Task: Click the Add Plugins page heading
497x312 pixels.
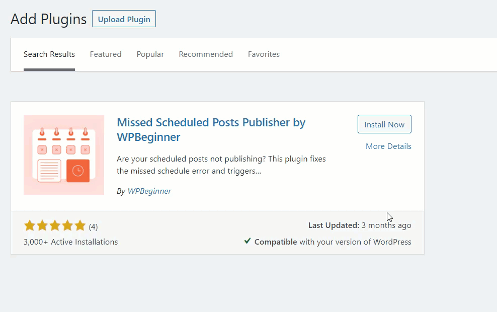Action: [x=48, y=19]
